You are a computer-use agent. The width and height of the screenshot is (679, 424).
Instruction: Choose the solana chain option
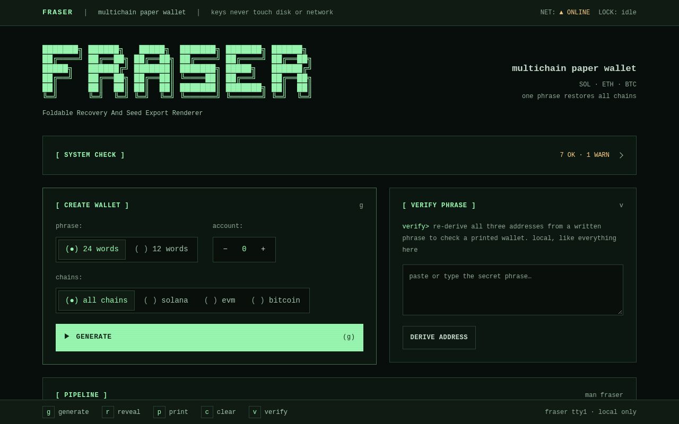coord(166,301)
